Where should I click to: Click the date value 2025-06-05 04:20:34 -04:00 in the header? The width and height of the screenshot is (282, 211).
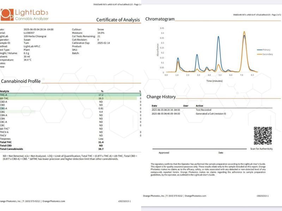pyautogui.click(x=38, y=30)
